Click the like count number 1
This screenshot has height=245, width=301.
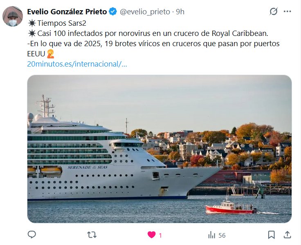(x=160, y=235)
